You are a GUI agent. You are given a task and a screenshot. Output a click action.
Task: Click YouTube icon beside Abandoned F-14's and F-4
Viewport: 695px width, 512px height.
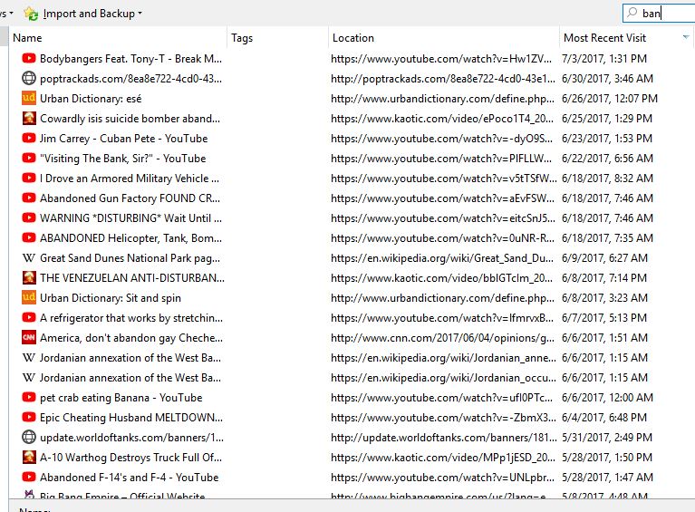(29, 477)
